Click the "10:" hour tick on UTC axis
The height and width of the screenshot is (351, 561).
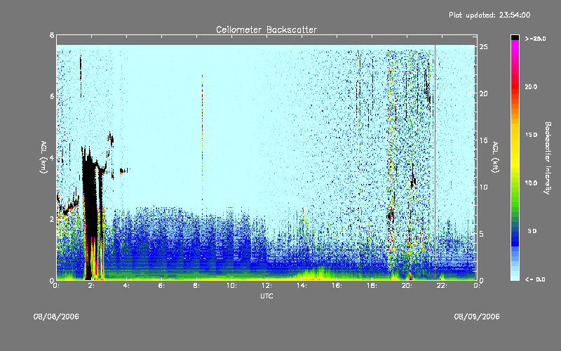[231, 286]
